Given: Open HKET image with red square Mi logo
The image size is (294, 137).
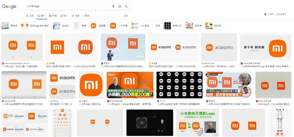Looking at the screenshot, I should 273,85.
